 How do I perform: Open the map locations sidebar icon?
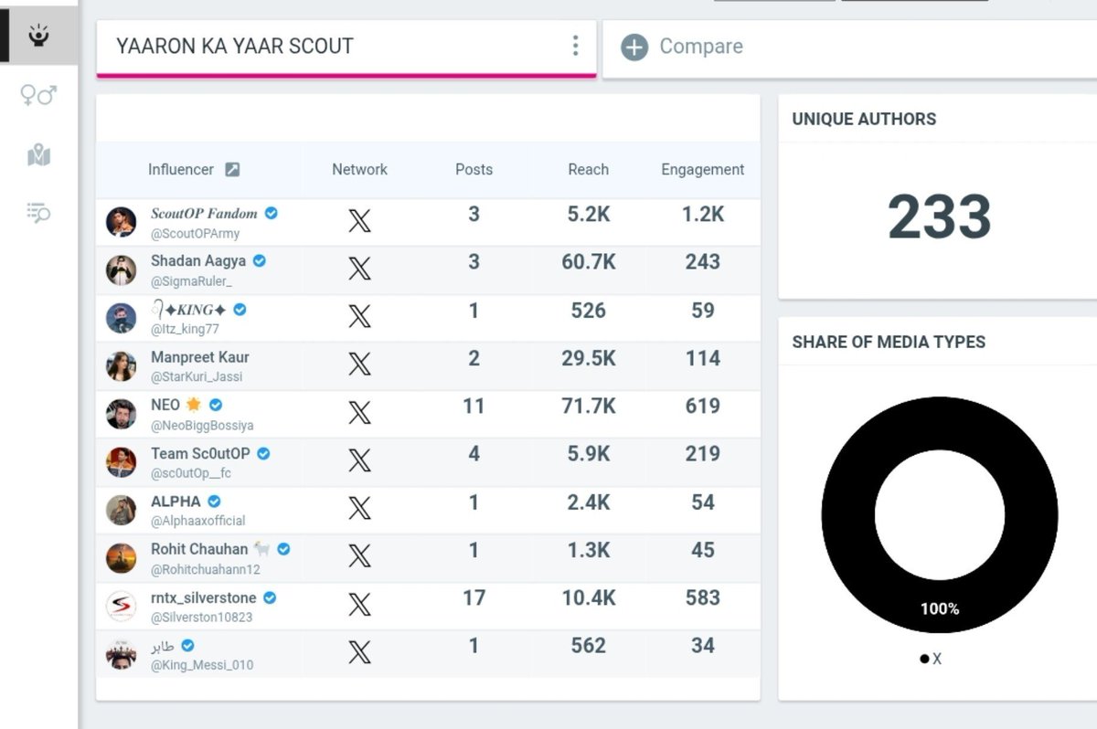coord(38,155)
